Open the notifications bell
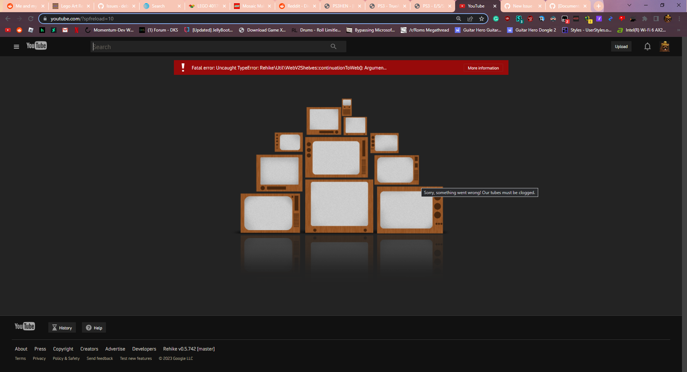Image resolution: width=687 pixels, height=372 pixels. pyautogui.click(x=647, y=47)
